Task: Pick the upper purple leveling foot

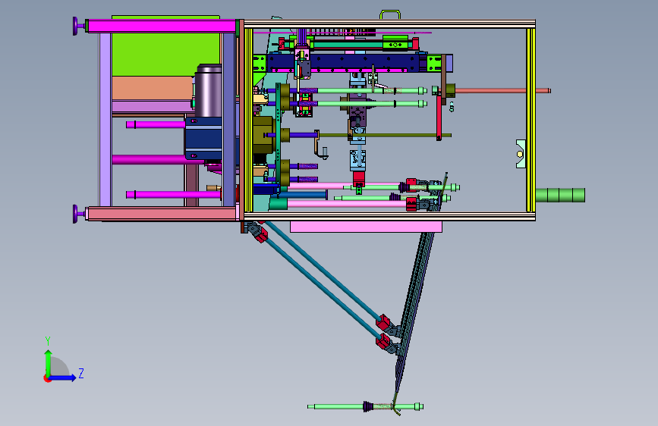Action: coord(78,26)
